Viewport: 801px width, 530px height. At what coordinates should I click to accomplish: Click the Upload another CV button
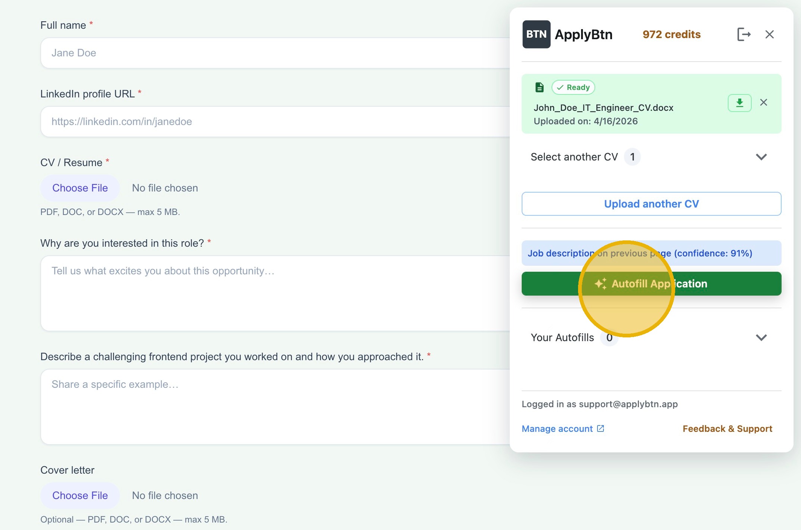tap(651, 204)
